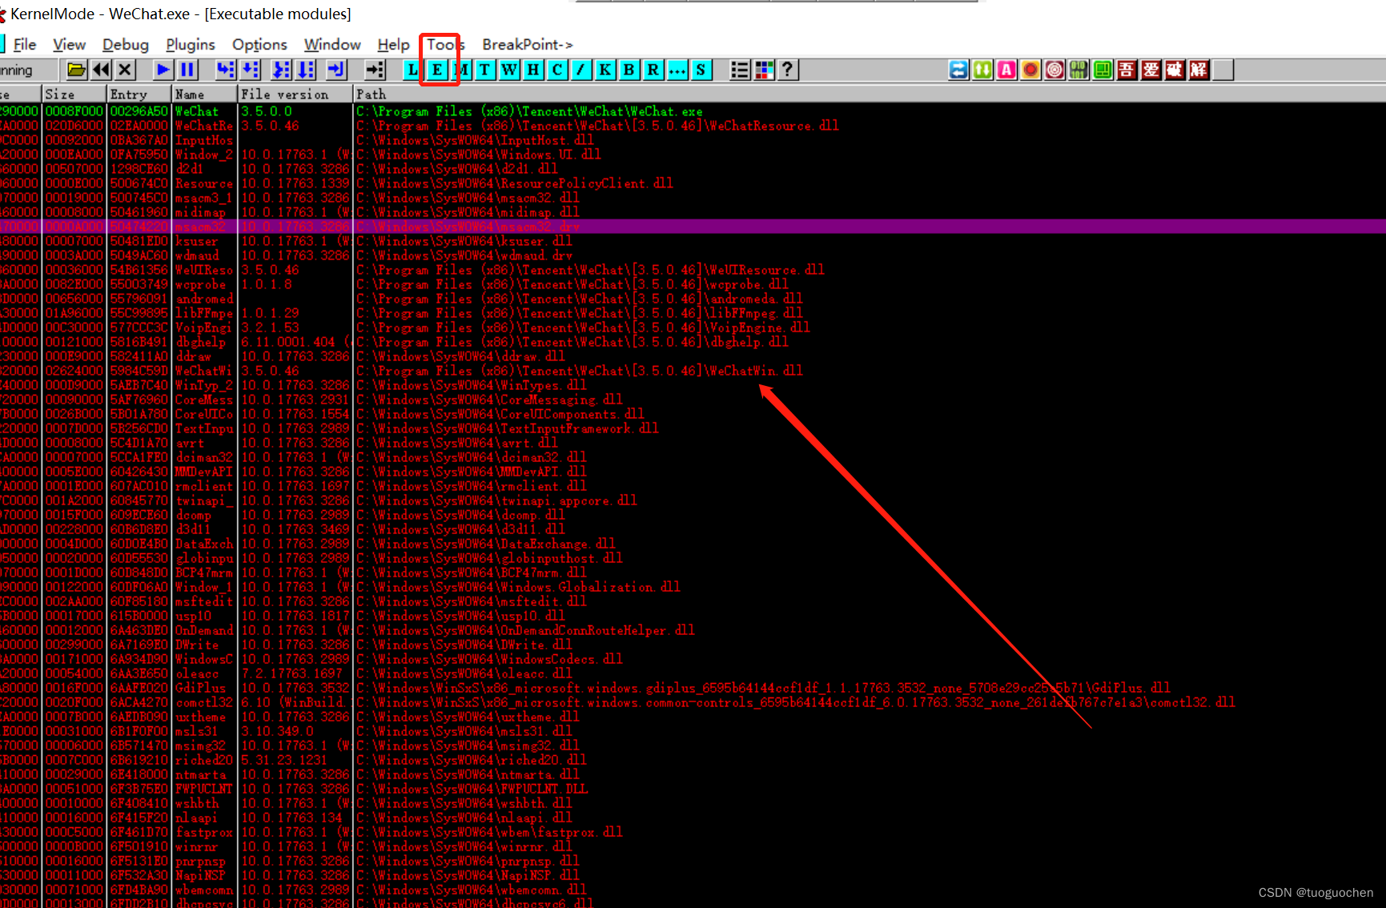Image resolution: width=1386 pixels, height=908 pixels.
Task: Click the Execute till return icon
Action: [336, 70]
